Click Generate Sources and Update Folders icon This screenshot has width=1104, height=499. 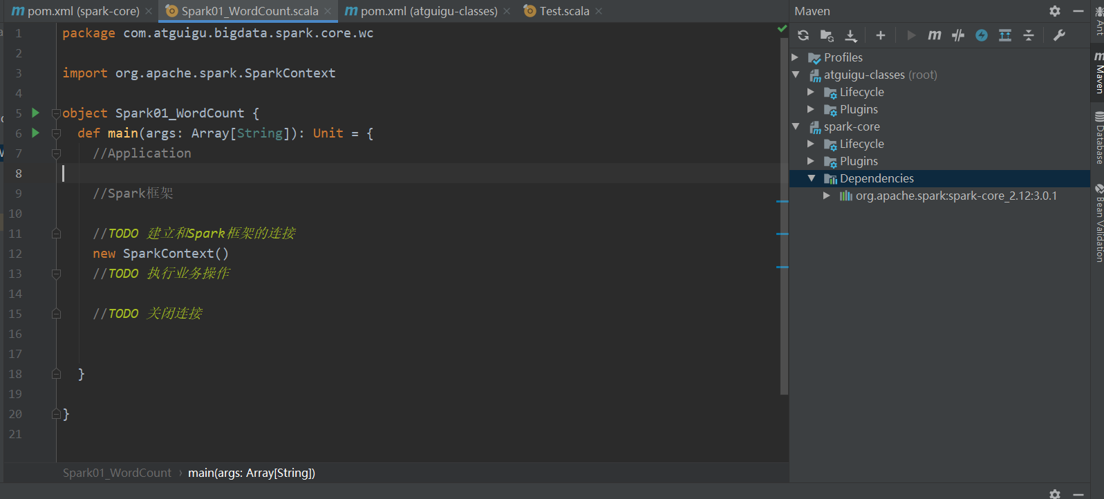(x=827, y=35)
